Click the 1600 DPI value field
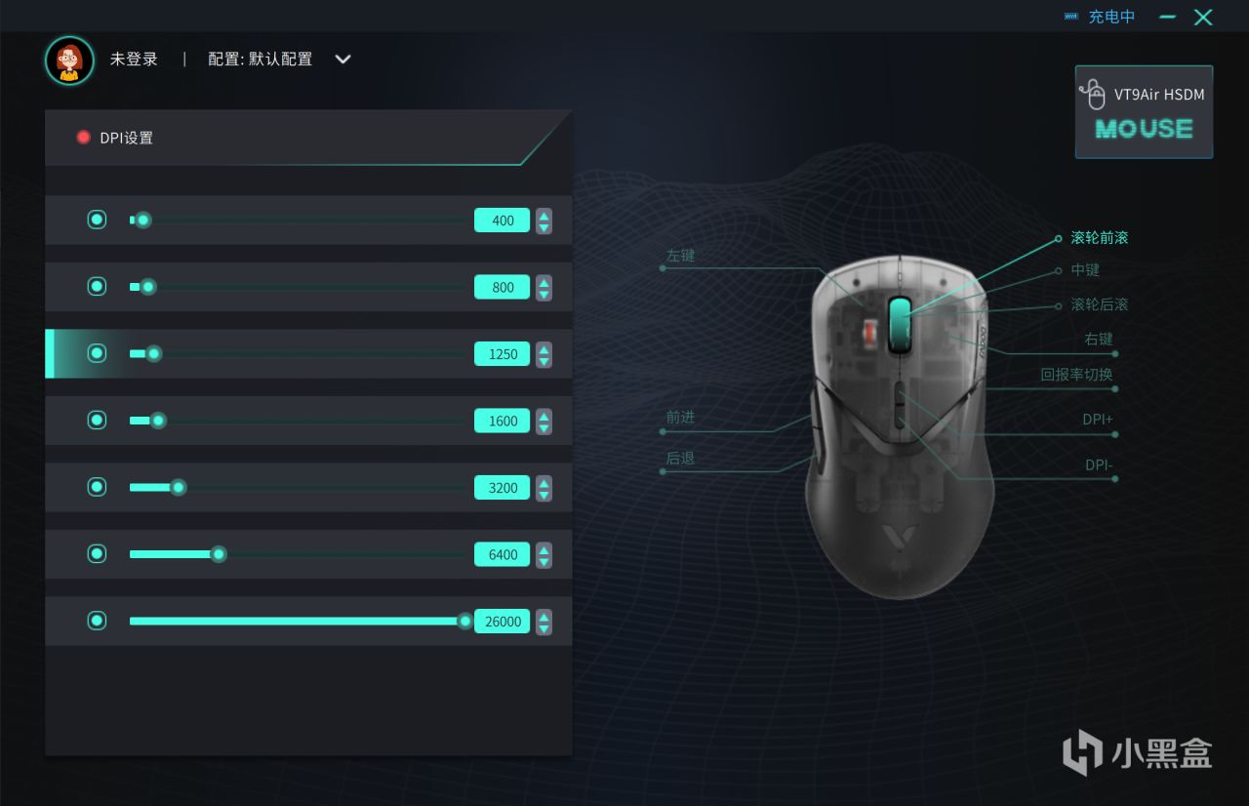The height and width of the screenshot is (806, 1249). (503, 421)
